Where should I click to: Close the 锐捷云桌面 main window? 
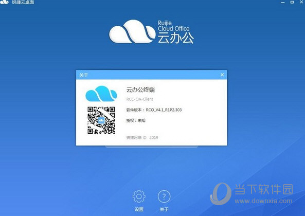pos(302,2)
